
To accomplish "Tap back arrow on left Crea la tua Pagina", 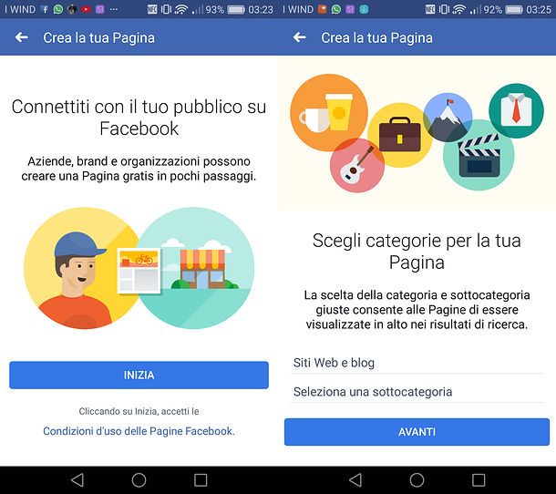I will tap(22, 37).
